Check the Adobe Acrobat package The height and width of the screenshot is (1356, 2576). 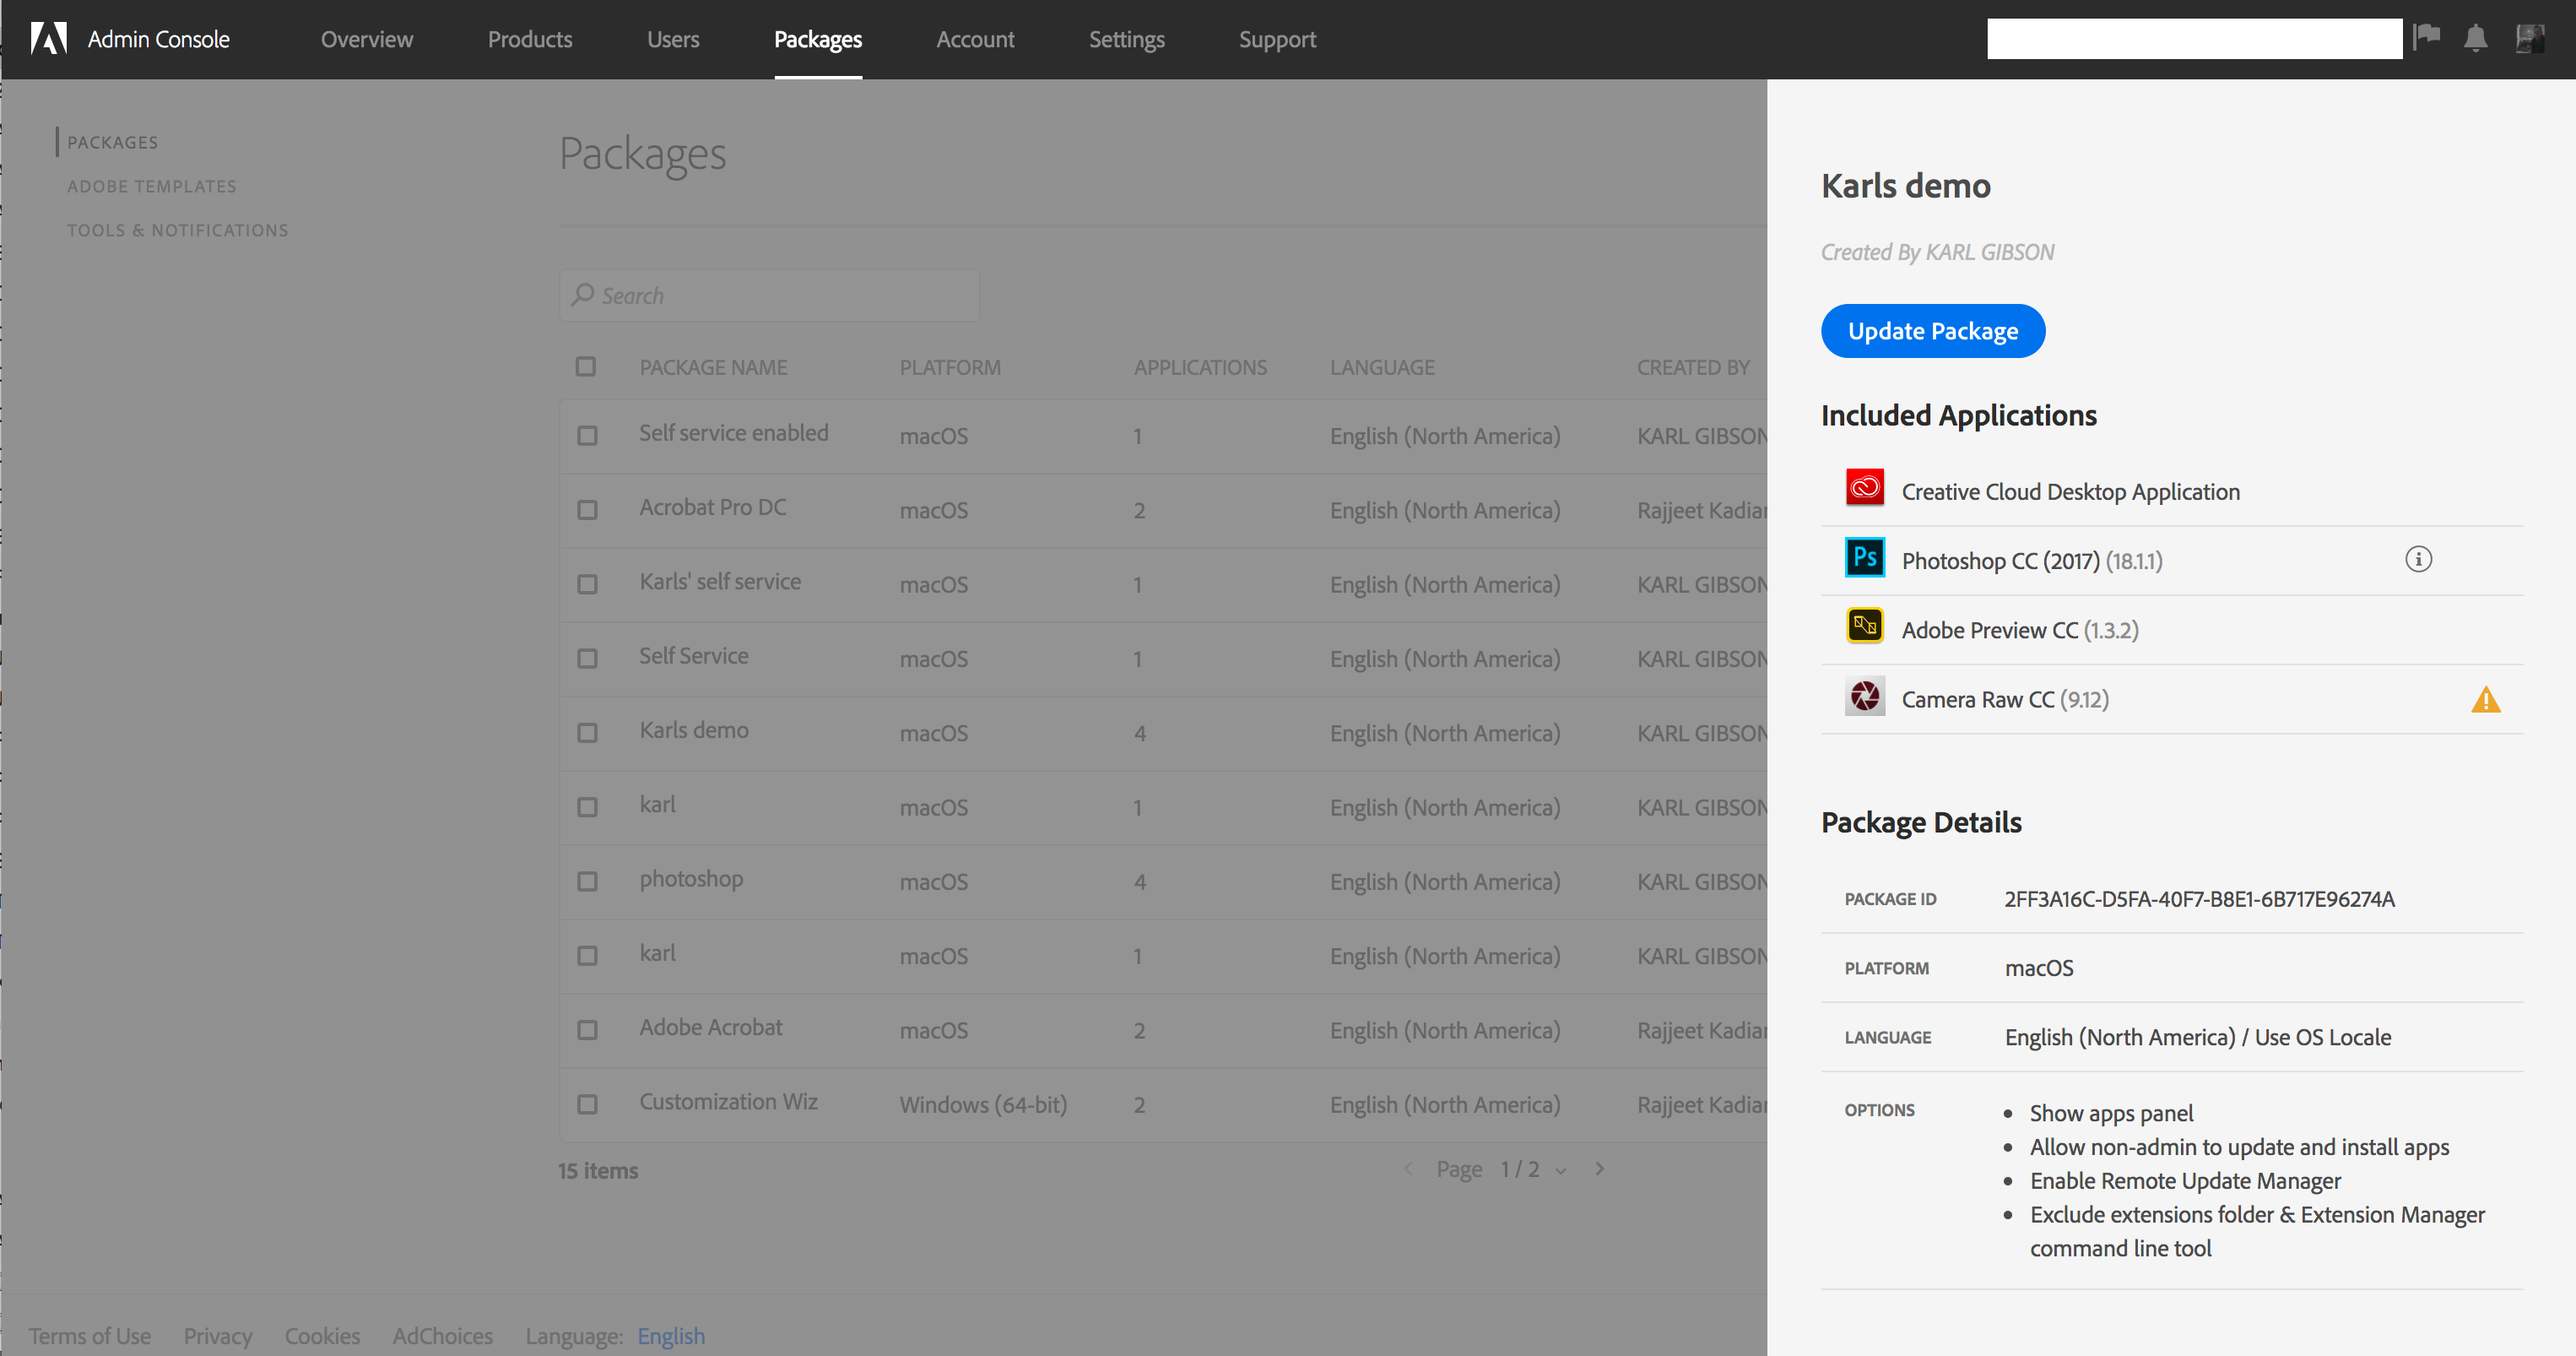(587, 1030)
